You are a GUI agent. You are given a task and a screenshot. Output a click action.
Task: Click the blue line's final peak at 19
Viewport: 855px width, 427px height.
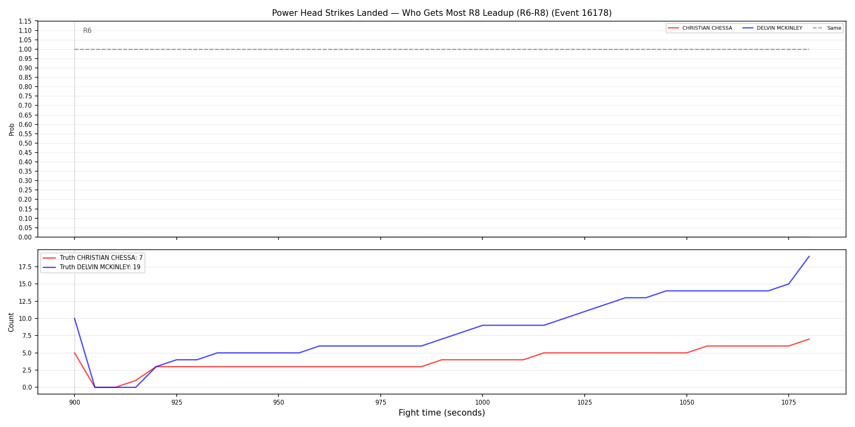809,256
